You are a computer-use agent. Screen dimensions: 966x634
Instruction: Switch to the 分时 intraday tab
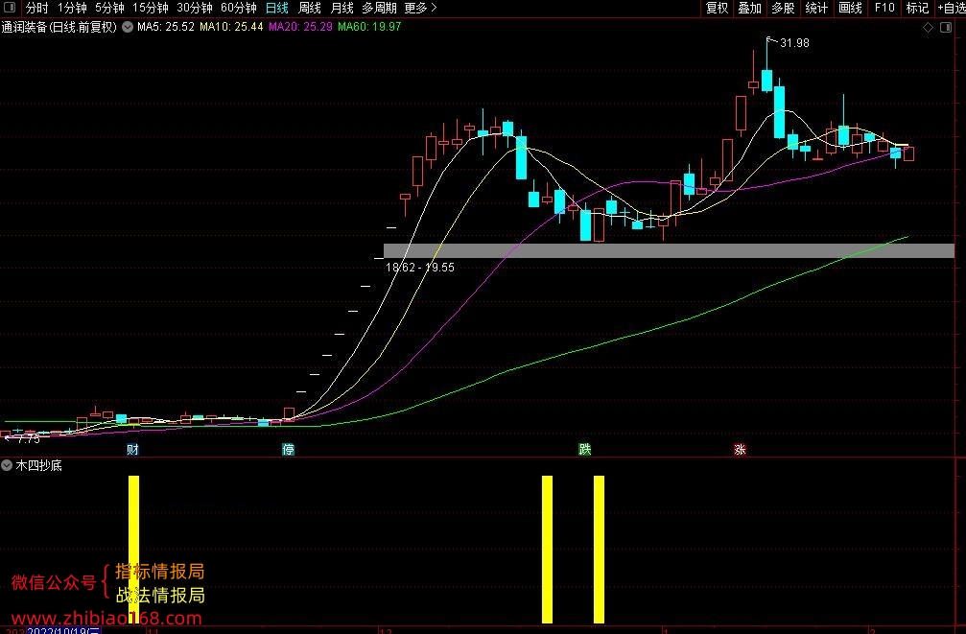point(37,8)
